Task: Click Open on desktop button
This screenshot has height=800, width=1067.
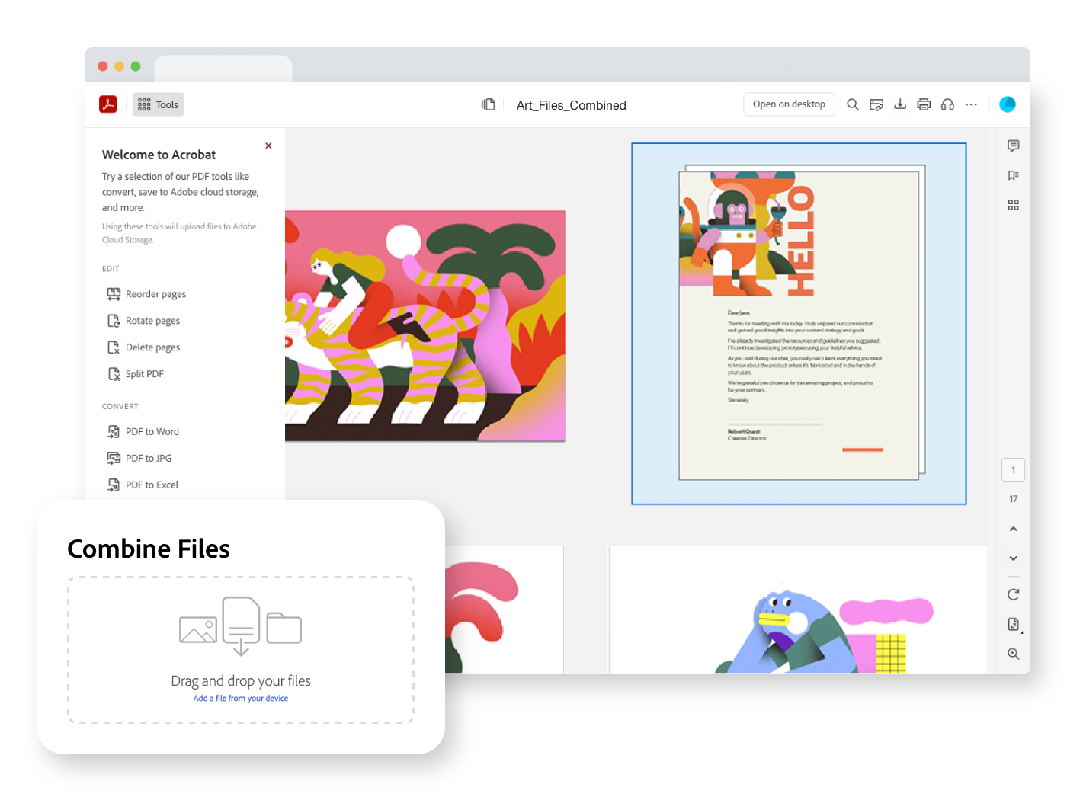Action: click(x=789, y=104)
